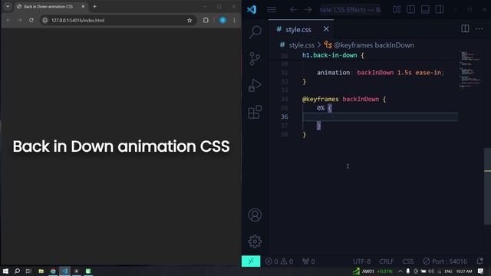
Task: Click the @keyframes keyword on line 34
Action: pyautogui.click(x=321, y=99)
